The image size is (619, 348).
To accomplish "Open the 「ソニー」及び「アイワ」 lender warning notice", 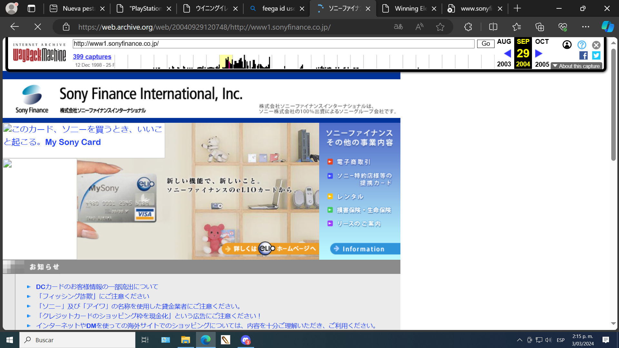I will click(x=139, y=306).
